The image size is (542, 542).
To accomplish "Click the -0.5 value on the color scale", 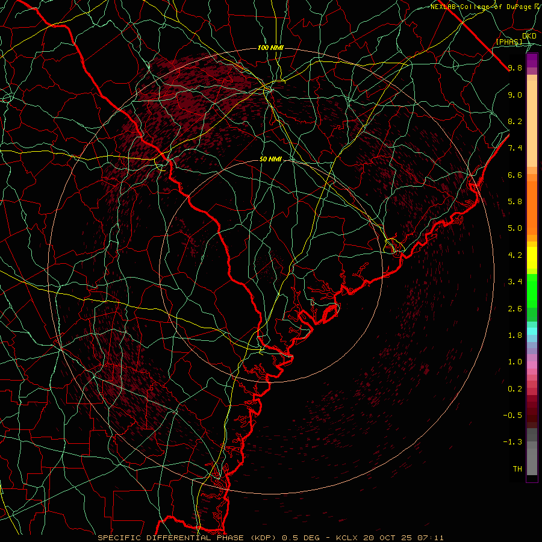I will pos(512,415).
